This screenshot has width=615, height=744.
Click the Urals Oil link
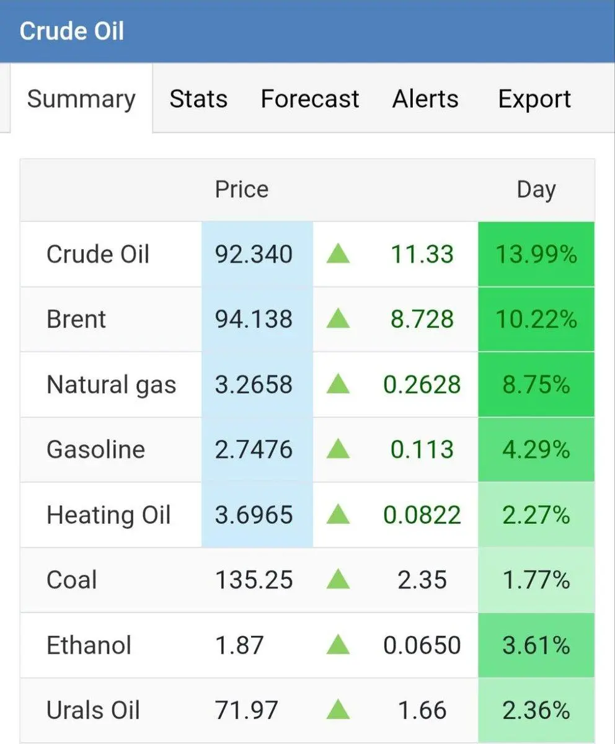(x=94, y=711)
